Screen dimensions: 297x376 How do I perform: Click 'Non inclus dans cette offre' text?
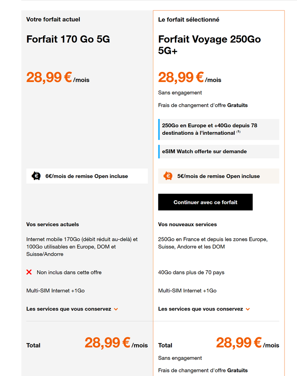(69, 272)
